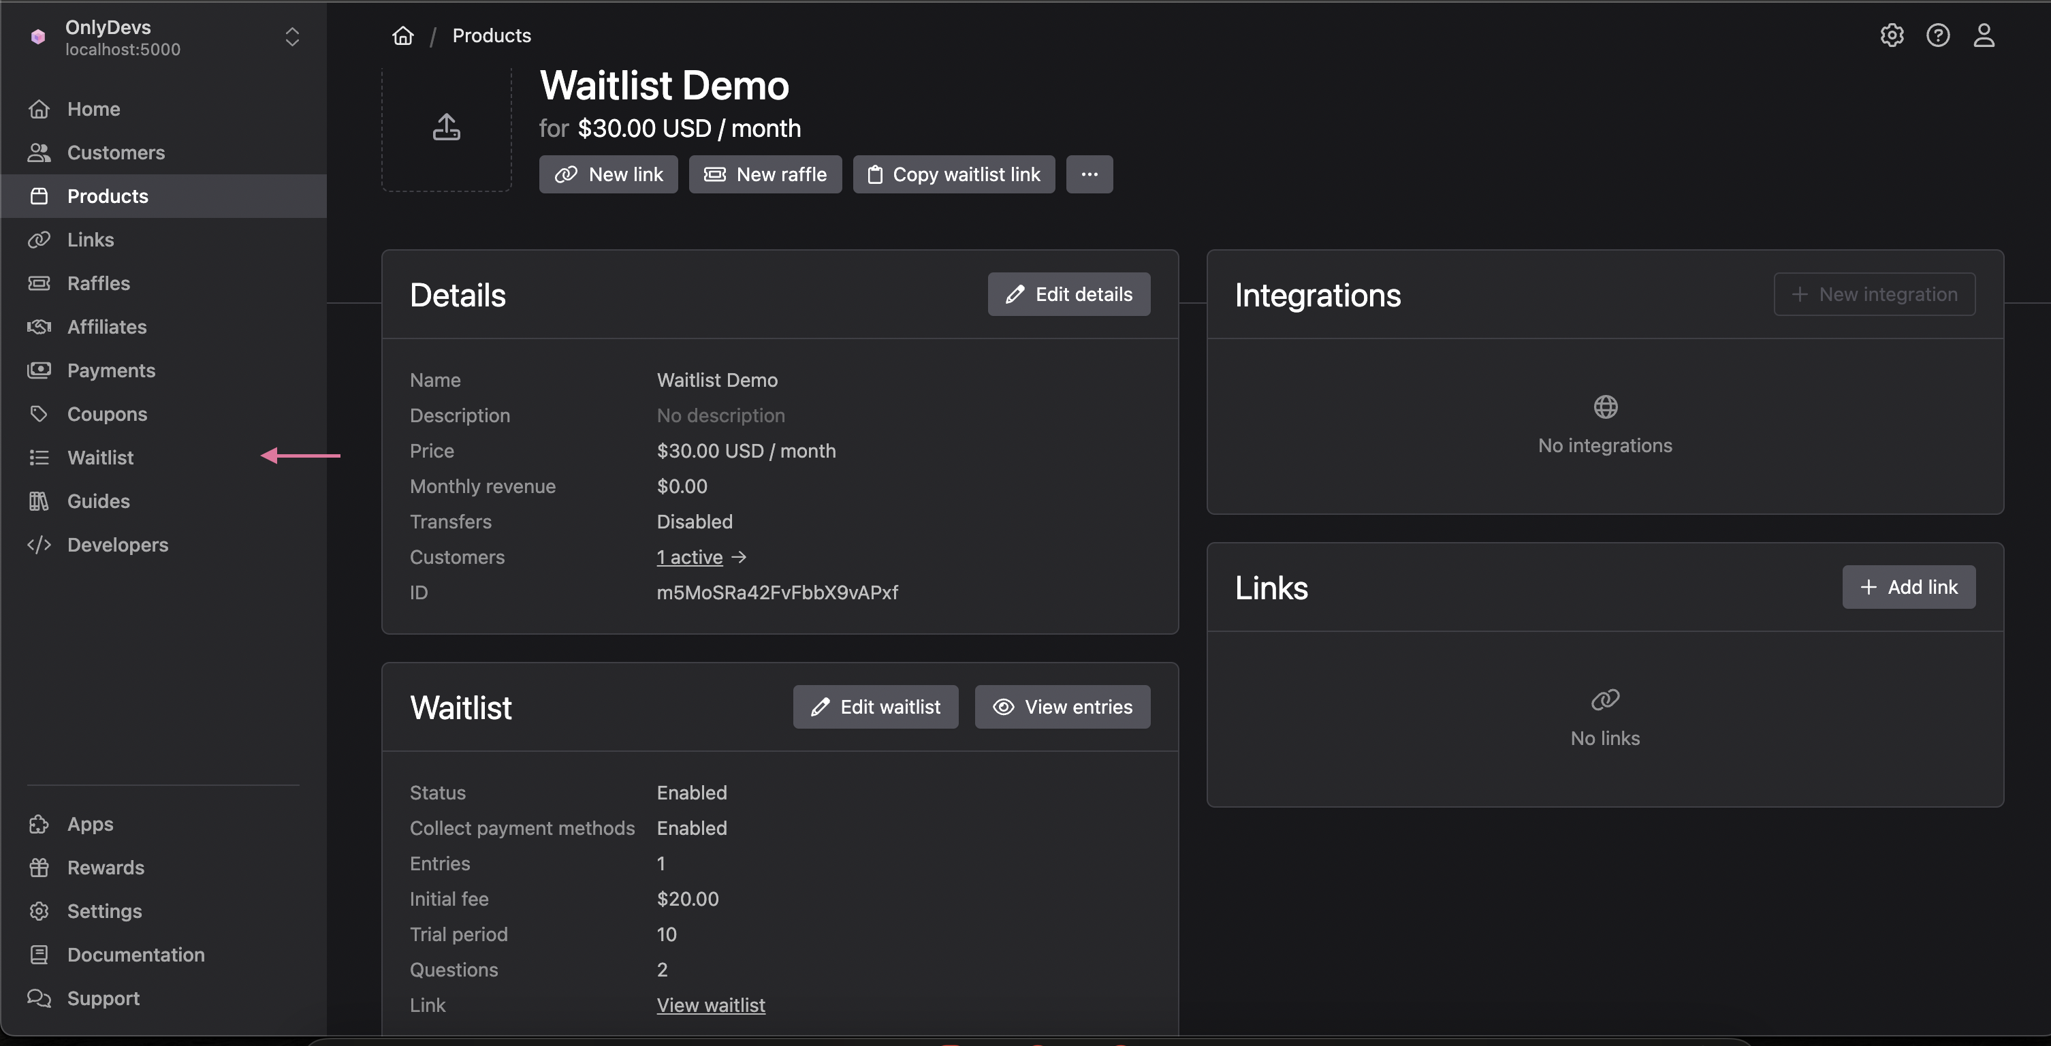Image resolution: width=2051 pixels, height=1046 pixels.
Task: Open Coupons from the sidebar
Action: [x=107, y=414]
